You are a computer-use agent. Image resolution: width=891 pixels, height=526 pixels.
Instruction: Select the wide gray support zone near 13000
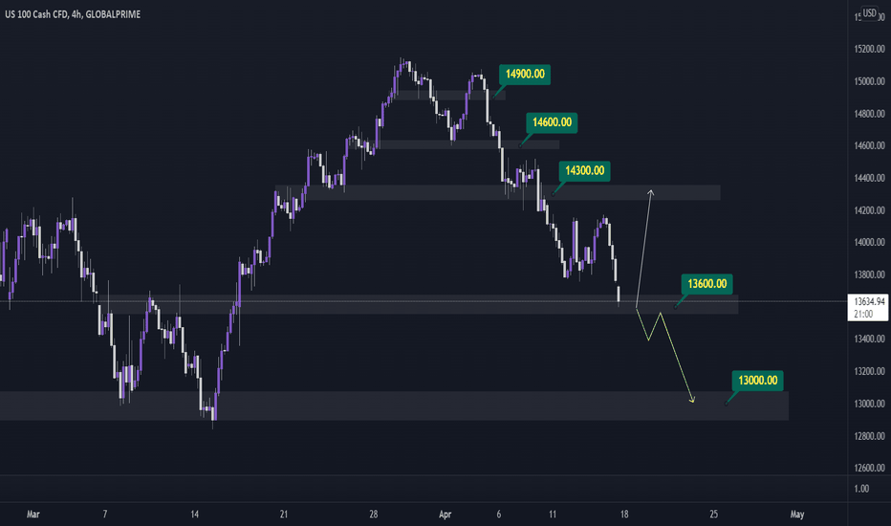coord(395,405)
